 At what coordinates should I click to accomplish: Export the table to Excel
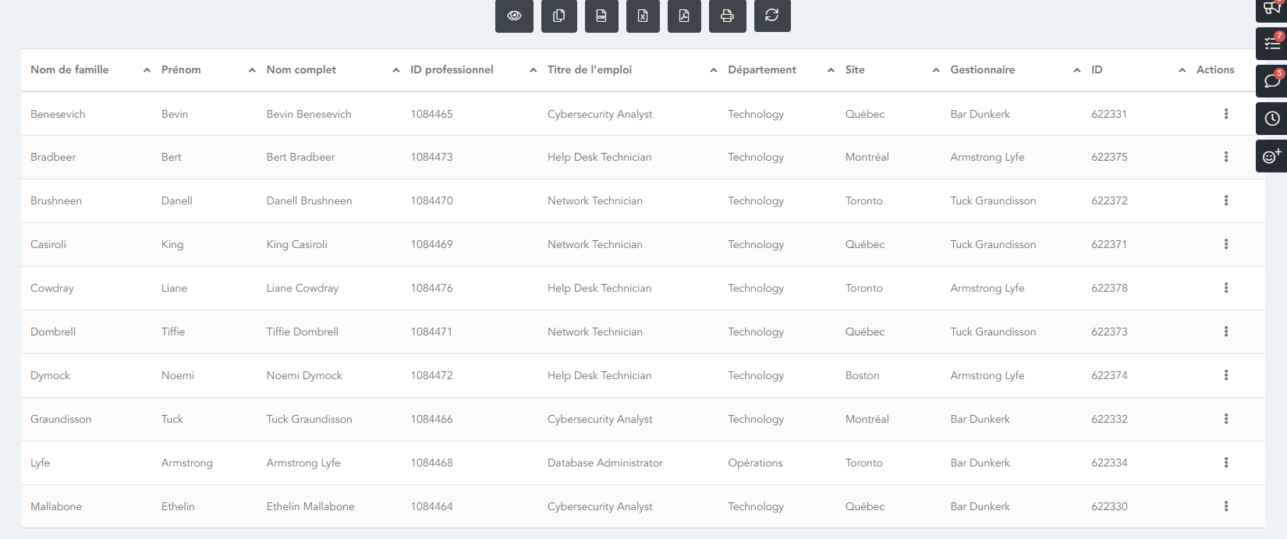(643, 16)
